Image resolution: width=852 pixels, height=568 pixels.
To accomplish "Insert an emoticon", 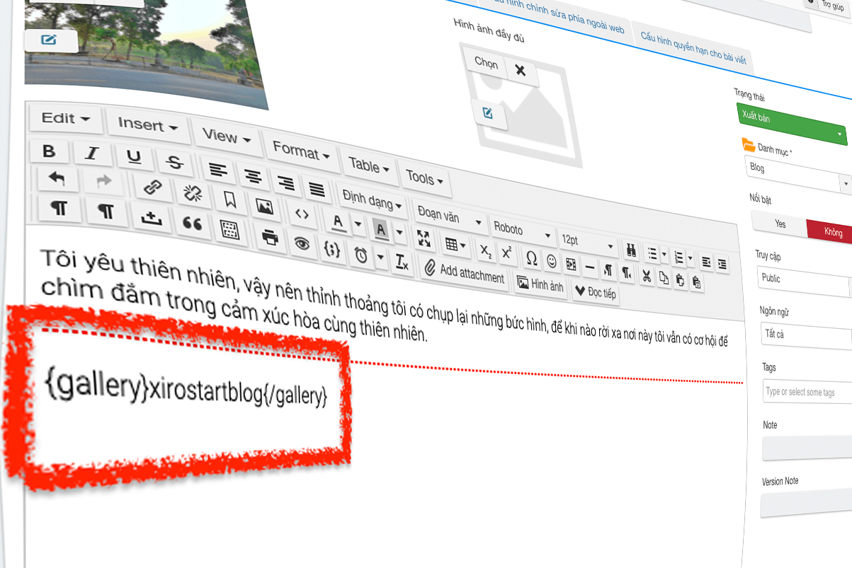I will (x=552, y=260).
